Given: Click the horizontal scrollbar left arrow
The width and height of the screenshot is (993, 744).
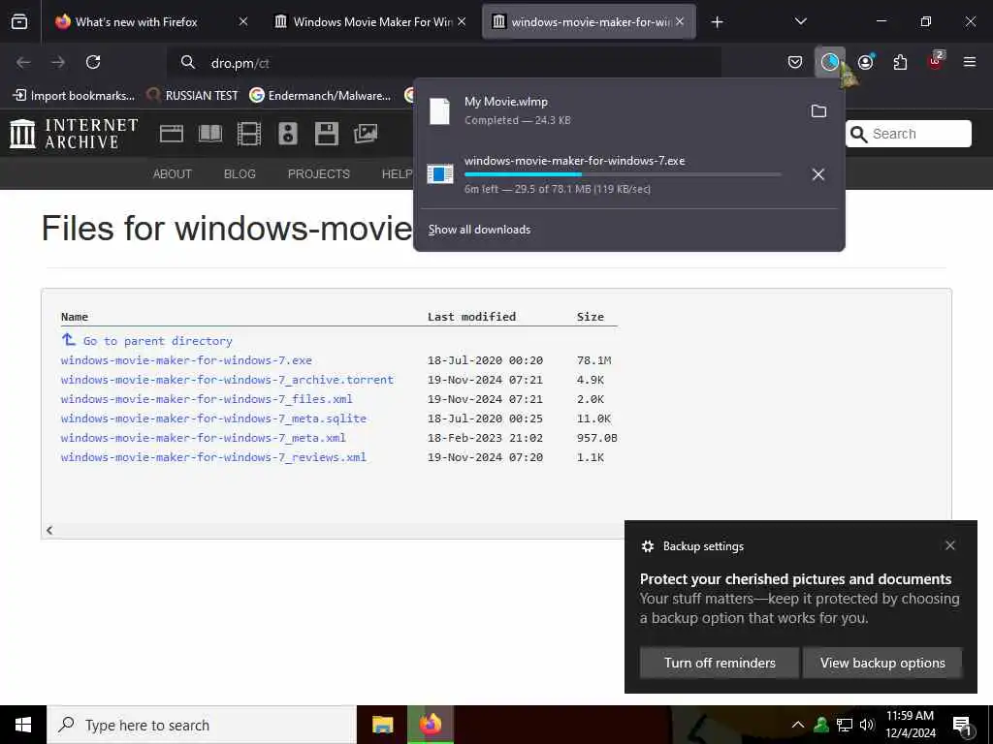Looking at the screenshot, I should pyautogui.click(x=49, y=530).
